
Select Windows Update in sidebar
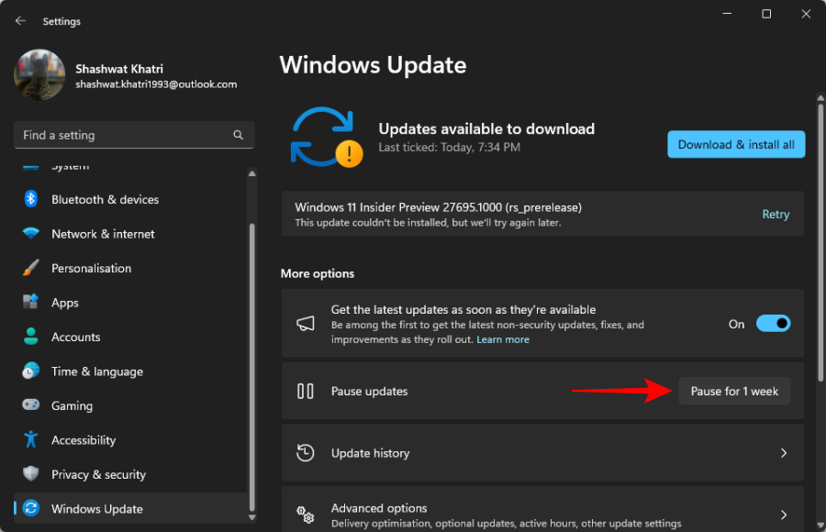[x=96, y=509]
